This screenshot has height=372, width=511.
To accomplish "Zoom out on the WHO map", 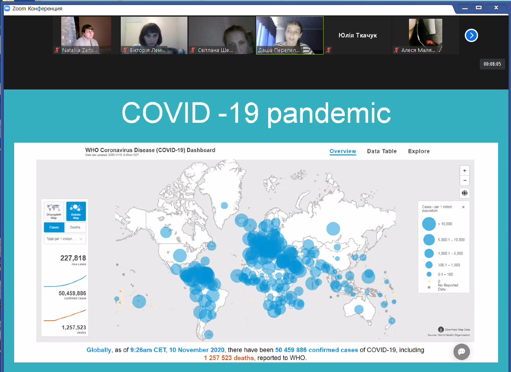I will click(x=464, y=181).
